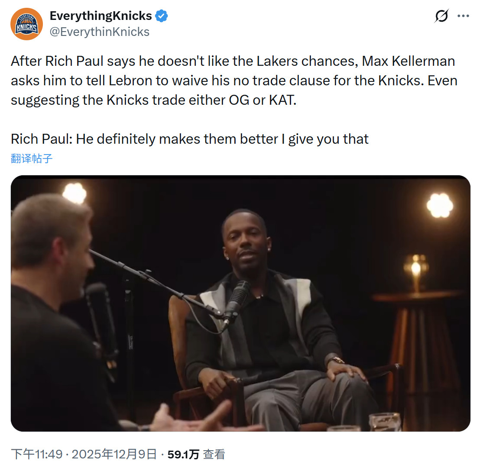Open the three-dot more options menu
The width and height of the screenshot is (483, 474).
(463, 16)
